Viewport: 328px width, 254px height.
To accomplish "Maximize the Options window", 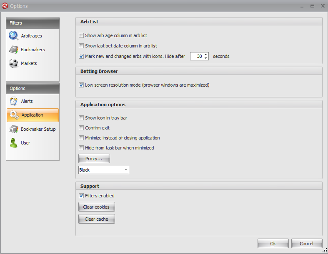I will 312,6.
